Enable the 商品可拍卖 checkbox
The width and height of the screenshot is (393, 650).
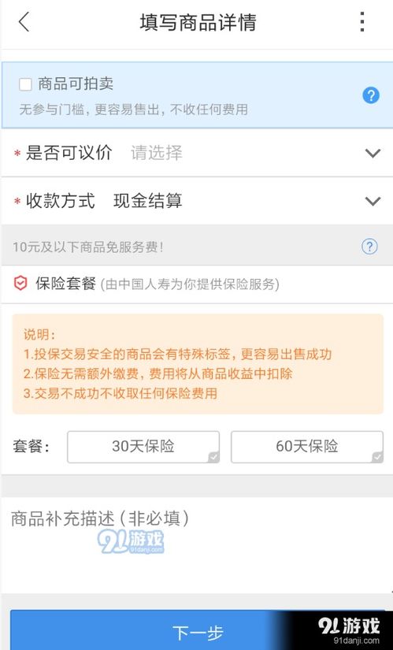25,84
